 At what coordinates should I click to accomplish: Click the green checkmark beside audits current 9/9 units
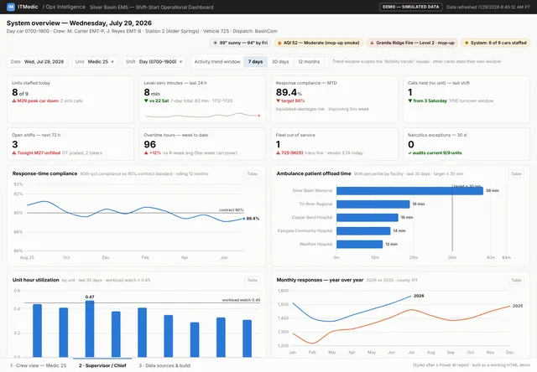[409, 153]
